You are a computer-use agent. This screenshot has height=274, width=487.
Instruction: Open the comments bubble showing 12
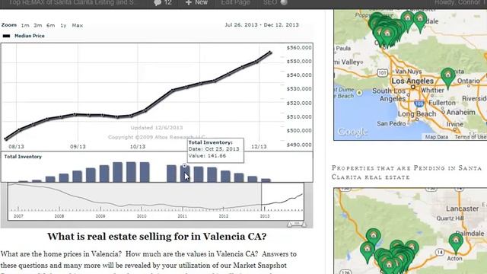tap(163, 3)
